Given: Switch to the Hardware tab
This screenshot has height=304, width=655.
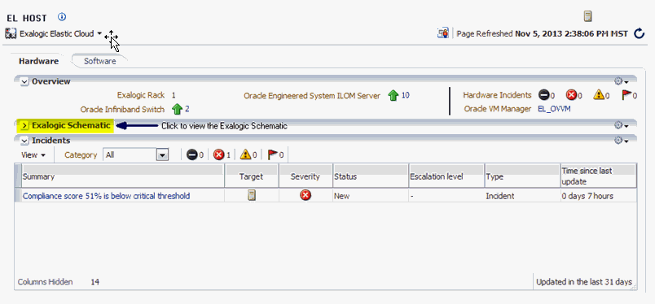Looking at the screenshot, I should (38, 61).
